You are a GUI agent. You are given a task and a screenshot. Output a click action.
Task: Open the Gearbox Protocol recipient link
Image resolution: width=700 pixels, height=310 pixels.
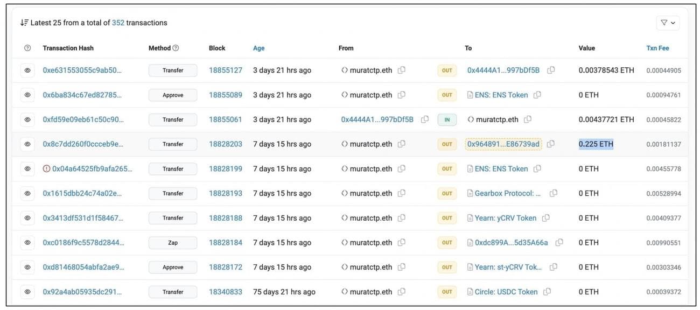pyautogui.click(x=506, y=193)
